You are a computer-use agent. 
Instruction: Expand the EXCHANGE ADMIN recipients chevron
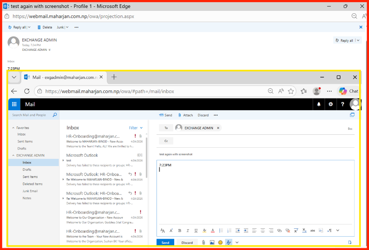pos(49,50)
